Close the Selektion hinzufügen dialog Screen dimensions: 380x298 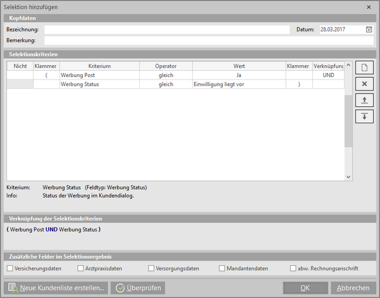point(368,7)
